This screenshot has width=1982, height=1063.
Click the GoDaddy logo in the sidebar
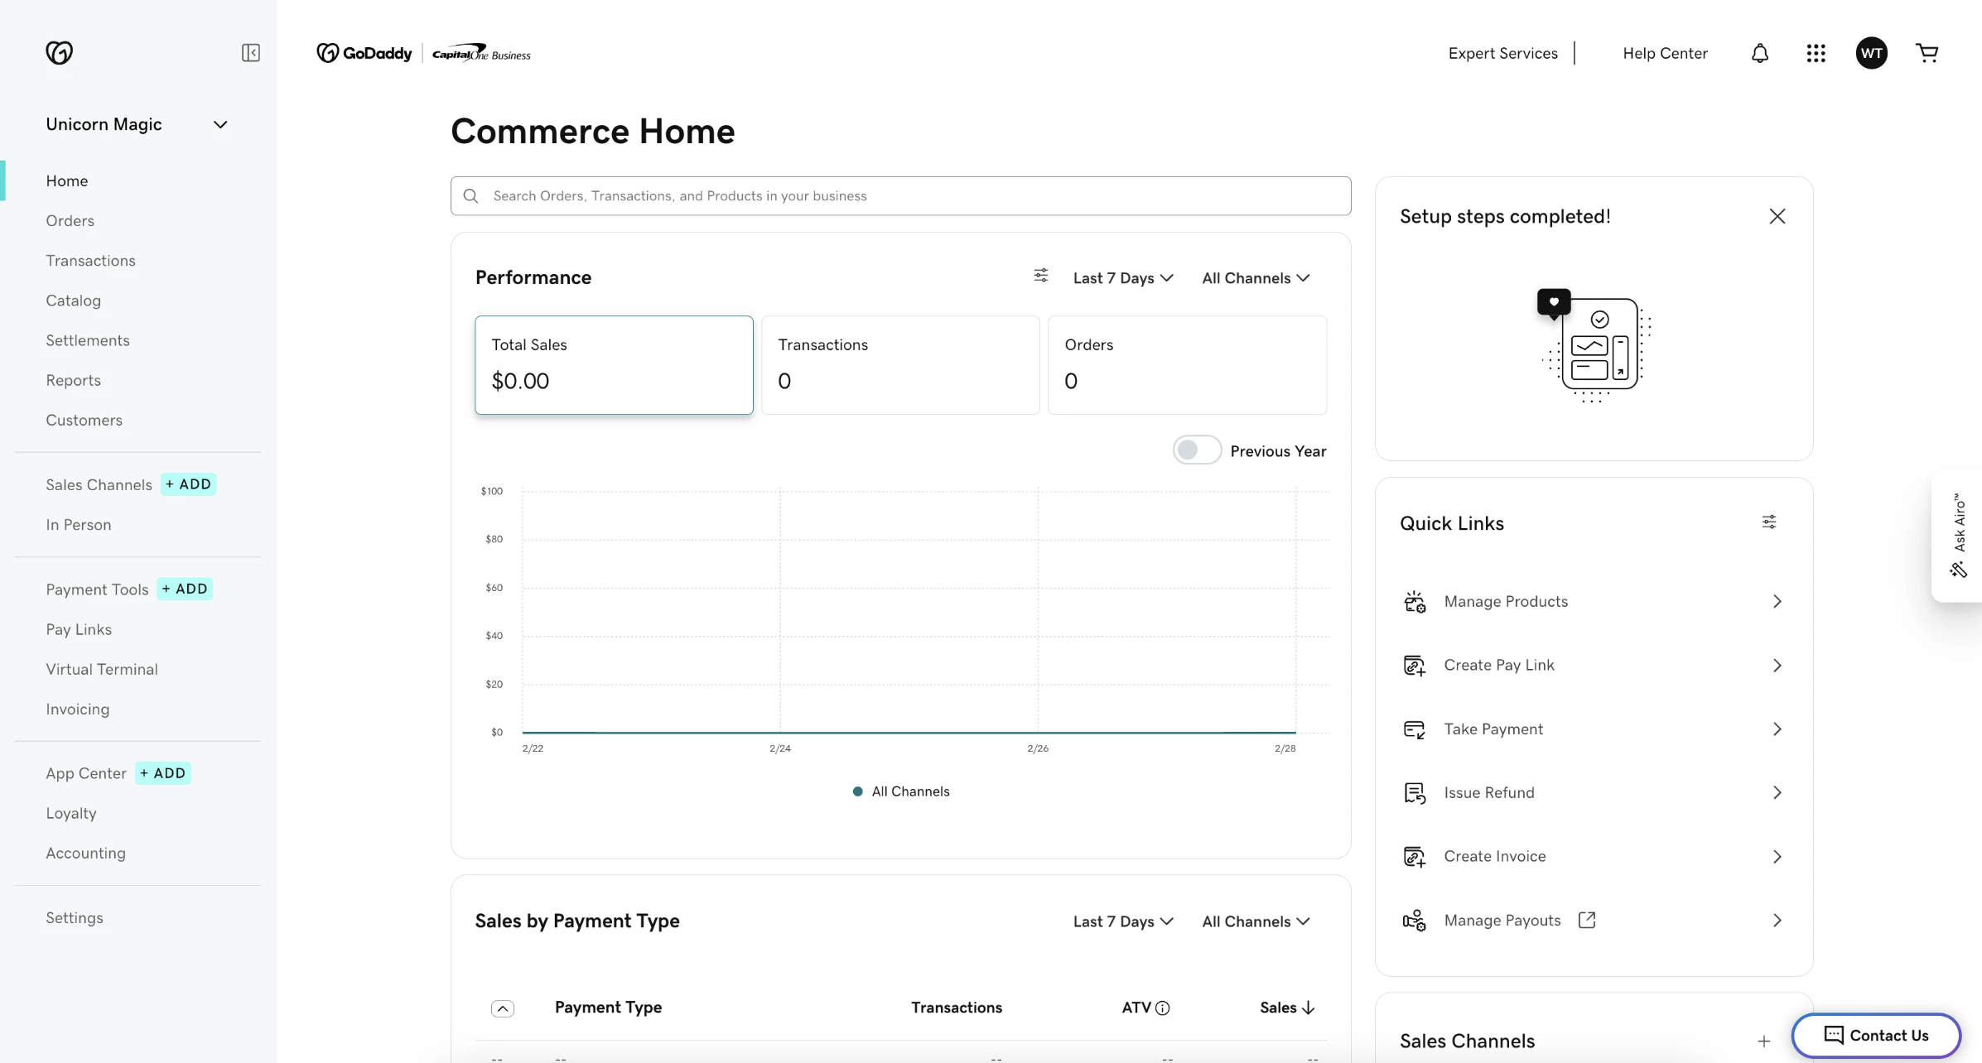coord(59,53)
